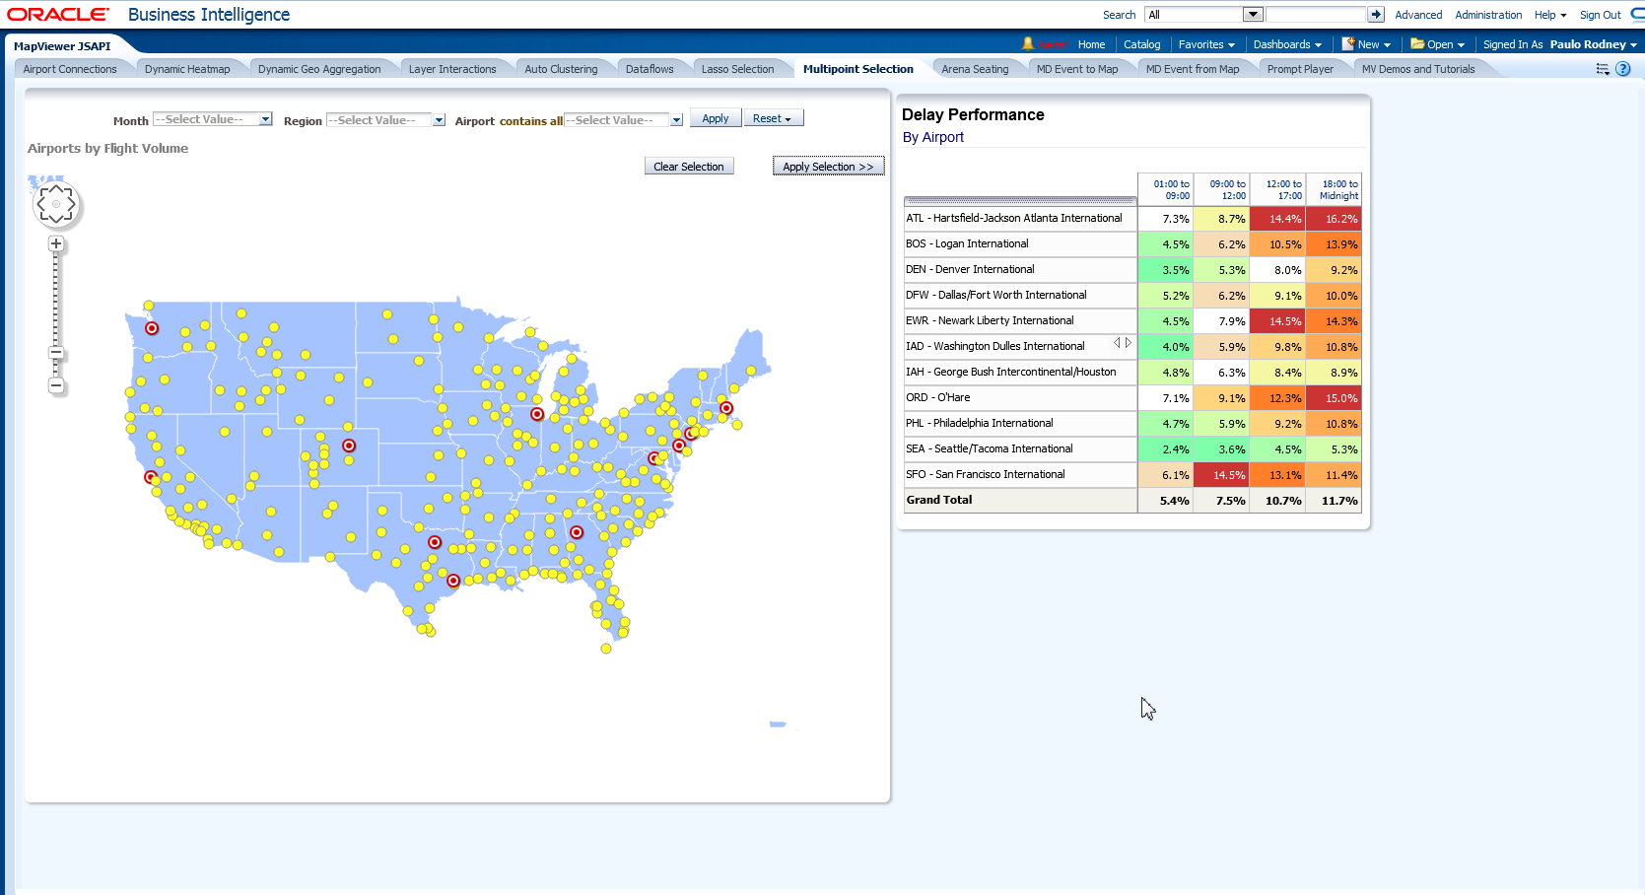The width and height of the screenshot is (1645, 895).
Task: Select the Auto Clustering tab
Action: (561, 69)
